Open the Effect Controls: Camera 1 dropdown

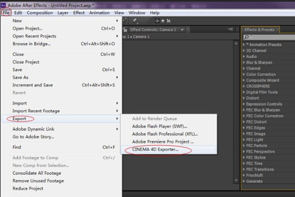pos(182,30)
